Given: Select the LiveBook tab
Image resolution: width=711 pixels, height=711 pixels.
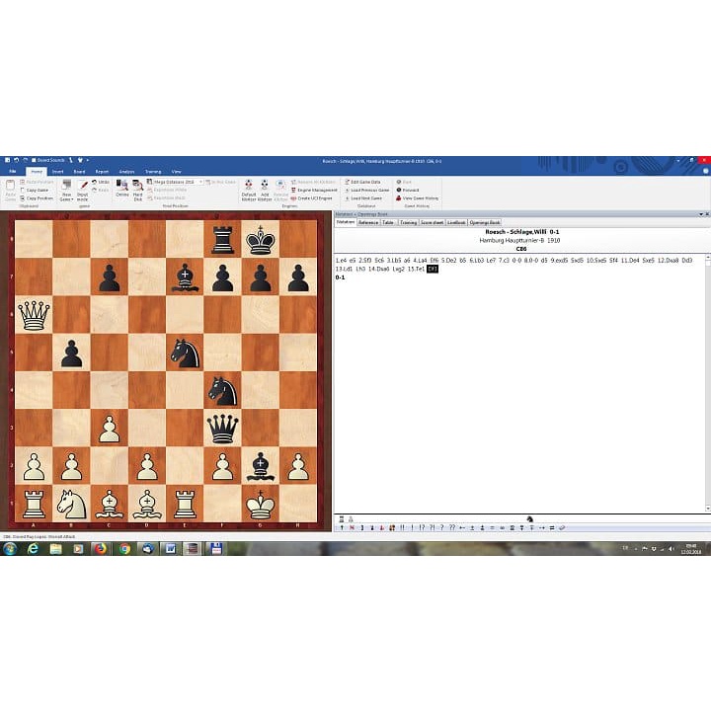Looking at the screenshot, I should [456, 222].
